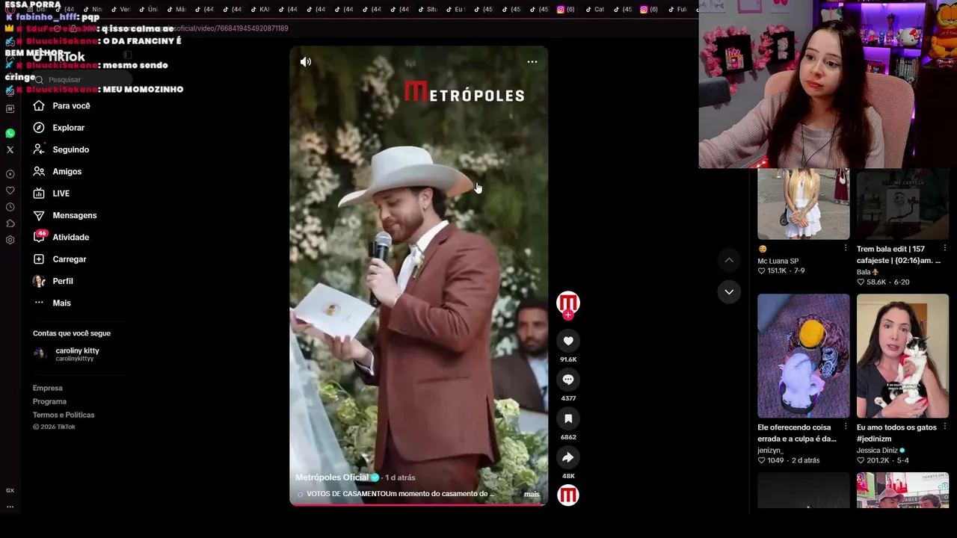Open the Jessica Diniz cat video thumbnail
This screenshot has height=538, width=957.
point(902,356)
